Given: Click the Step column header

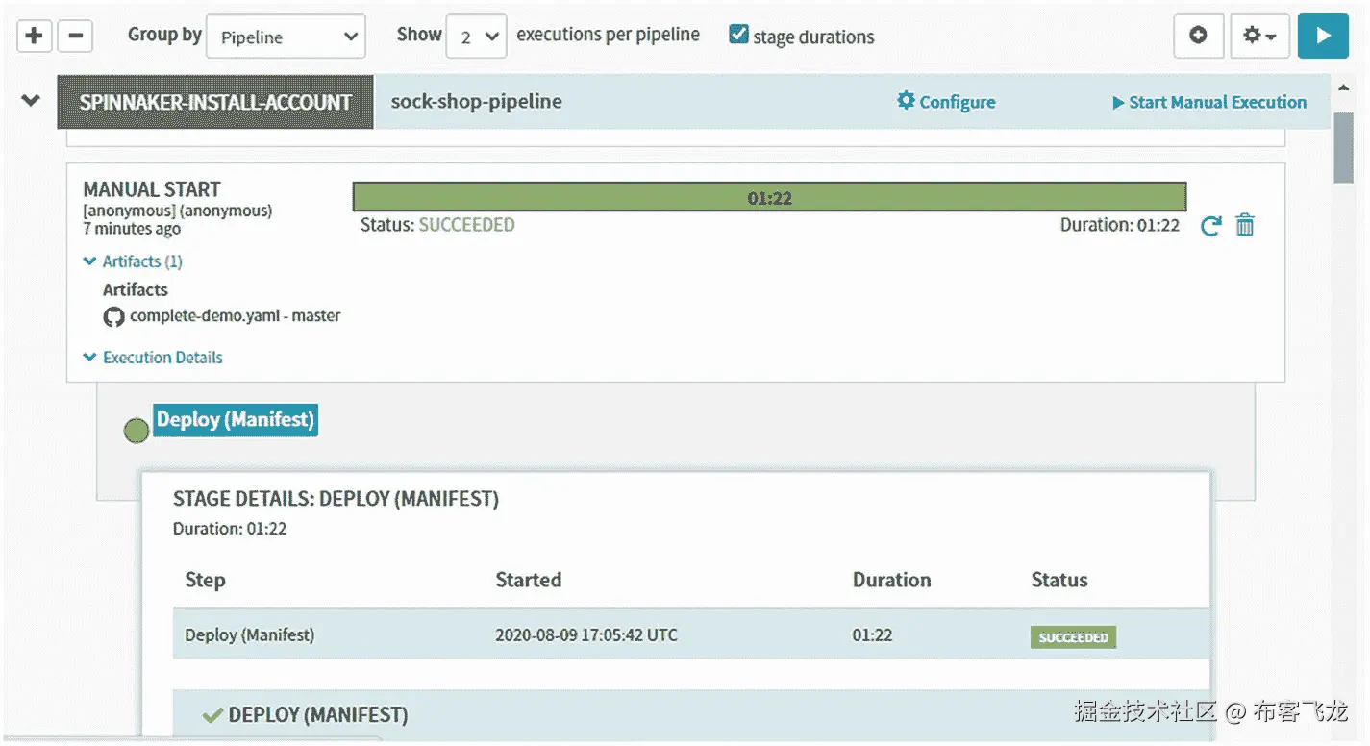Looking at the screenshot, I should pos(205,580).
